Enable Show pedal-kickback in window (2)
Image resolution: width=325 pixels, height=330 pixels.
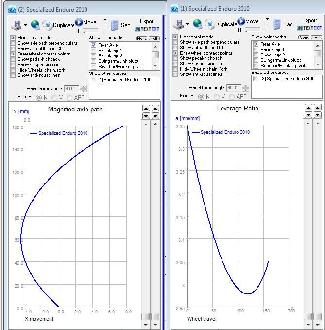click(x=13, y=59)
